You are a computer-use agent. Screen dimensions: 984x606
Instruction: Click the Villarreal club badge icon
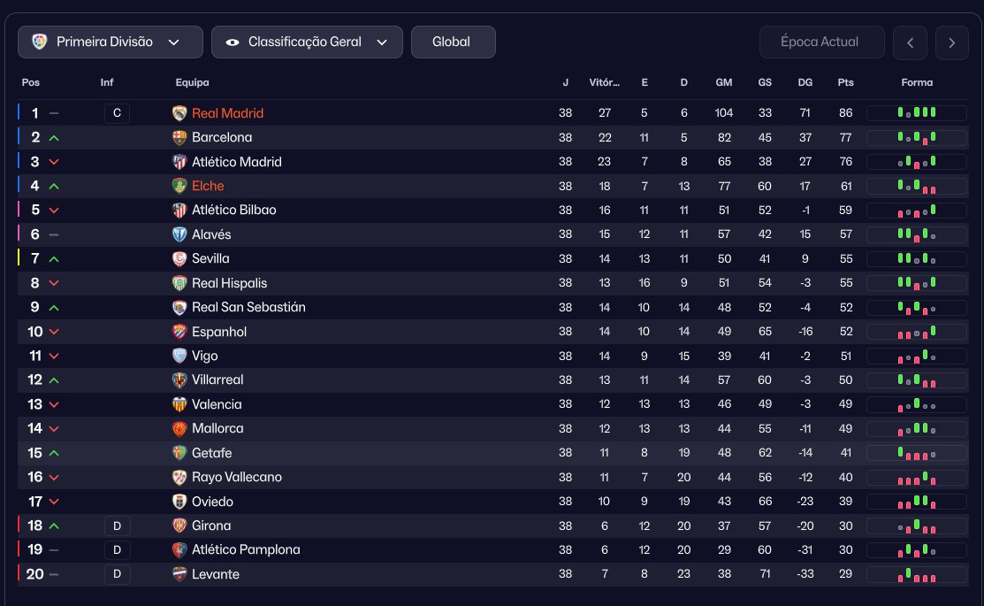[179, 380]
